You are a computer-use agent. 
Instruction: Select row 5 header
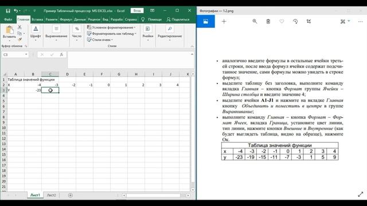(3, 101)
